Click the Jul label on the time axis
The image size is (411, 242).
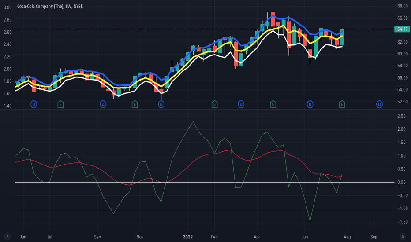pyautogui.click(x=49, y=237)
